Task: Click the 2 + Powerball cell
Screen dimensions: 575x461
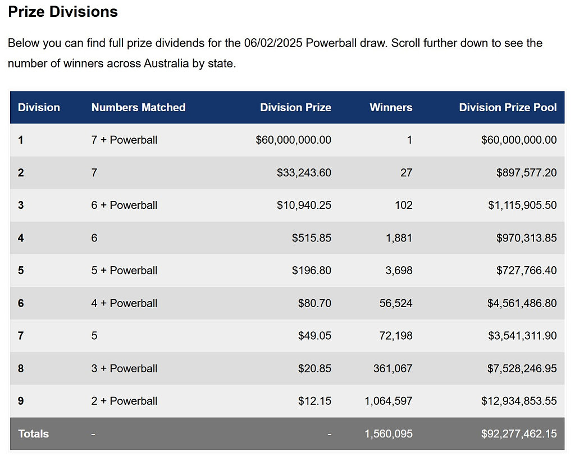Action: (124, 401)
